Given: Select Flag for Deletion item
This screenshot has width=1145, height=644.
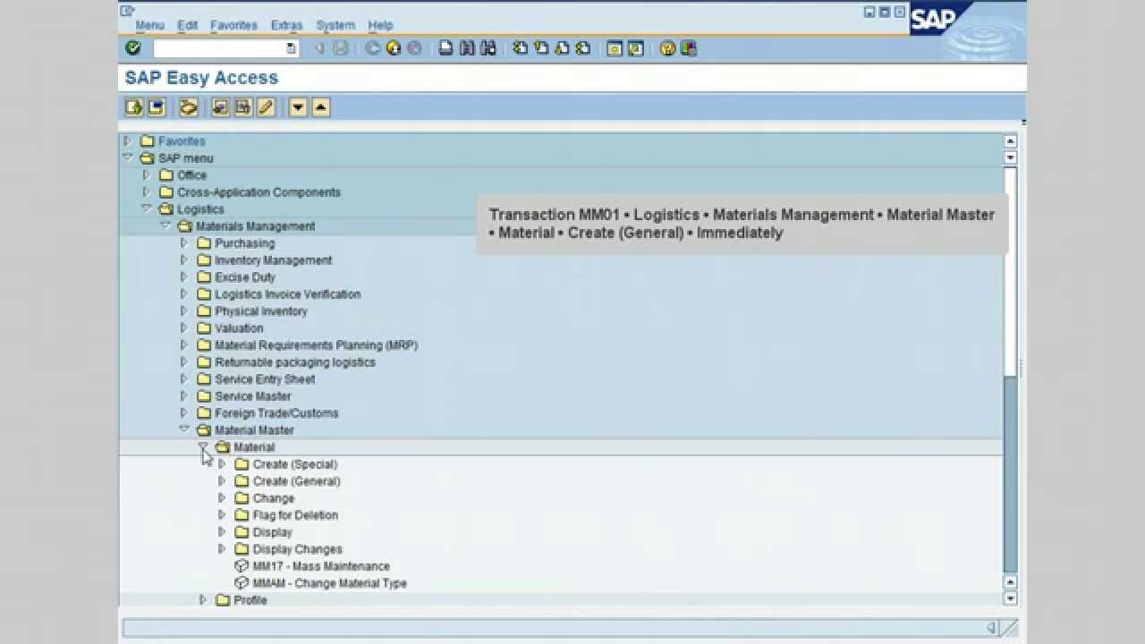Looking at the screenshot, I should point(295,515).
